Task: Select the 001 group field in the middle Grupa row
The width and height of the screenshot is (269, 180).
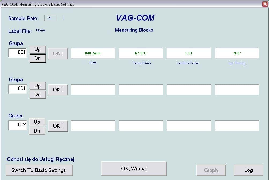Action: tap(18, 89)
